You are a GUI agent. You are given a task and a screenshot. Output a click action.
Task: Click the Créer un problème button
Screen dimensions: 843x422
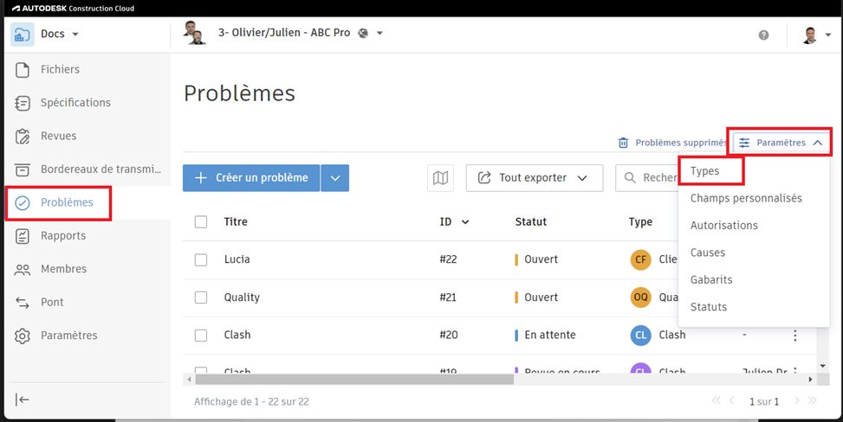click(x=251, y=178)
